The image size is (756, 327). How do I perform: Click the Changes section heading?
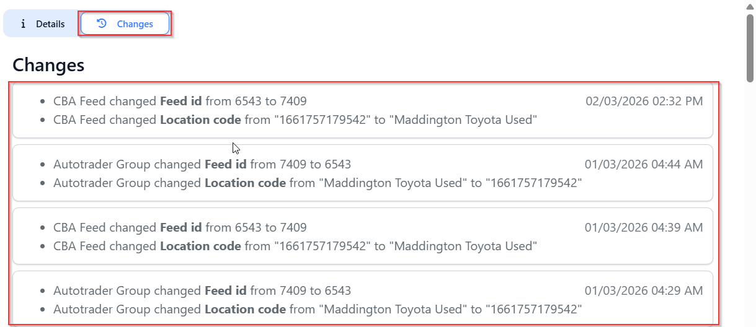pyautogui.click(x=48, y=65)
